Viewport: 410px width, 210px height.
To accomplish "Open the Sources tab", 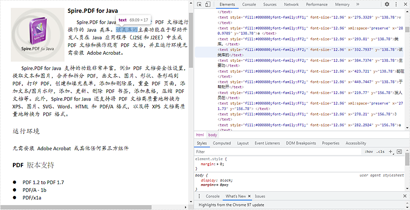I will pos(270,4).
